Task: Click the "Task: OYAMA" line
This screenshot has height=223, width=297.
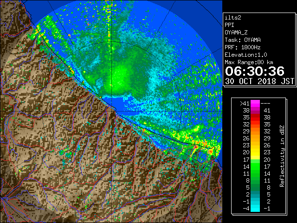Action: click(243, 40)
